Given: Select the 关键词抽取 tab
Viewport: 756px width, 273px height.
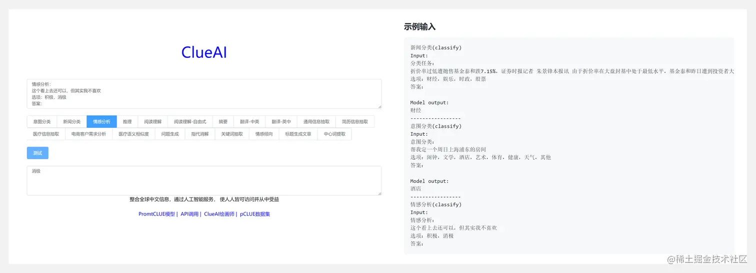Looking at the screenshot, I should (232, 134).
